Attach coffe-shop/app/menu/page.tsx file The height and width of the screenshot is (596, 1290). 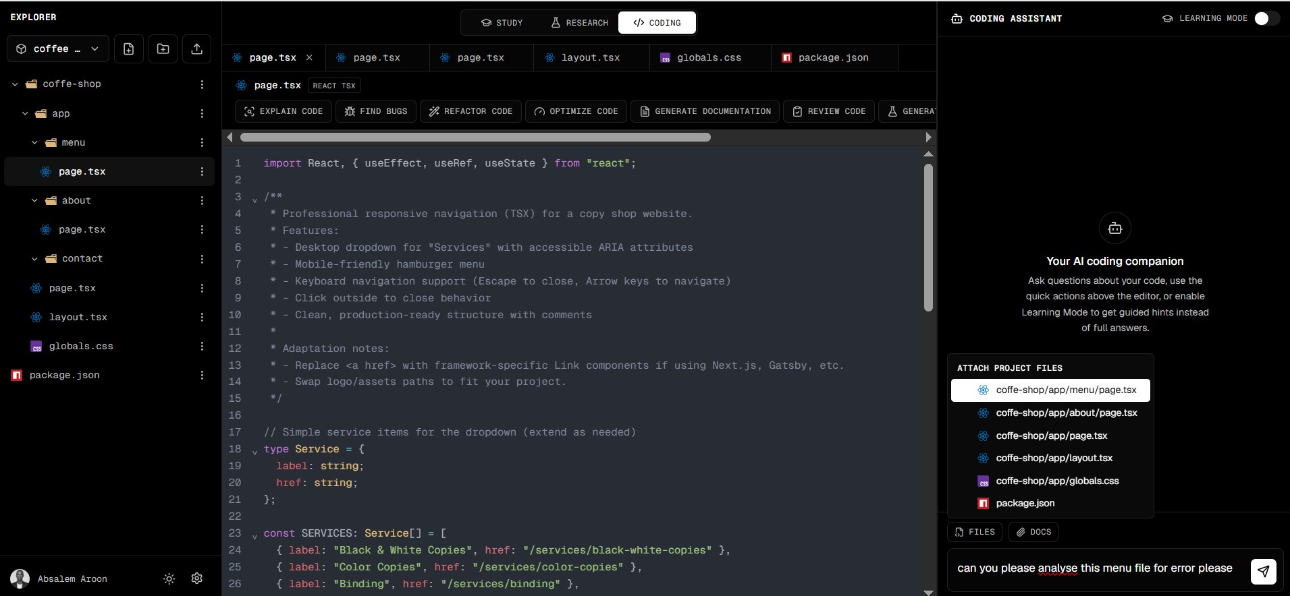tap(1050, 390)
